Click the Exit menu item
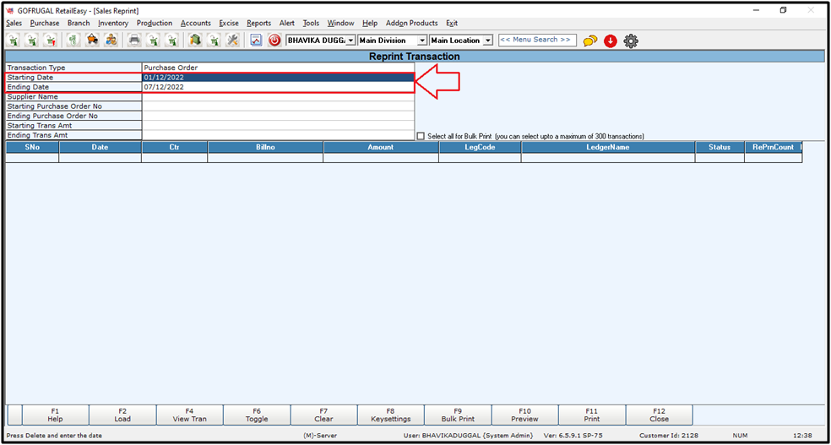The height and width of the screenshot is (445, 831). point(452,24)
